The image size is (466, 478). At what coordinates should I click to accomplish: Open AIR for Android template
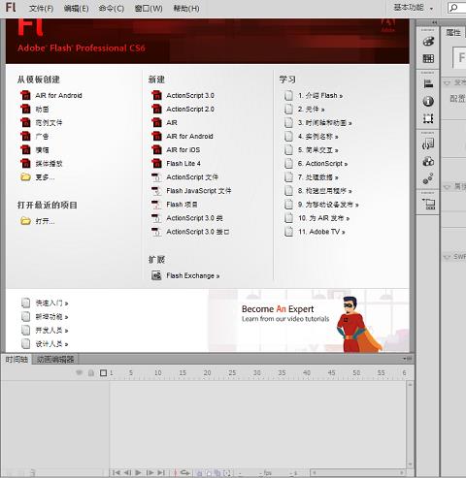58,95
